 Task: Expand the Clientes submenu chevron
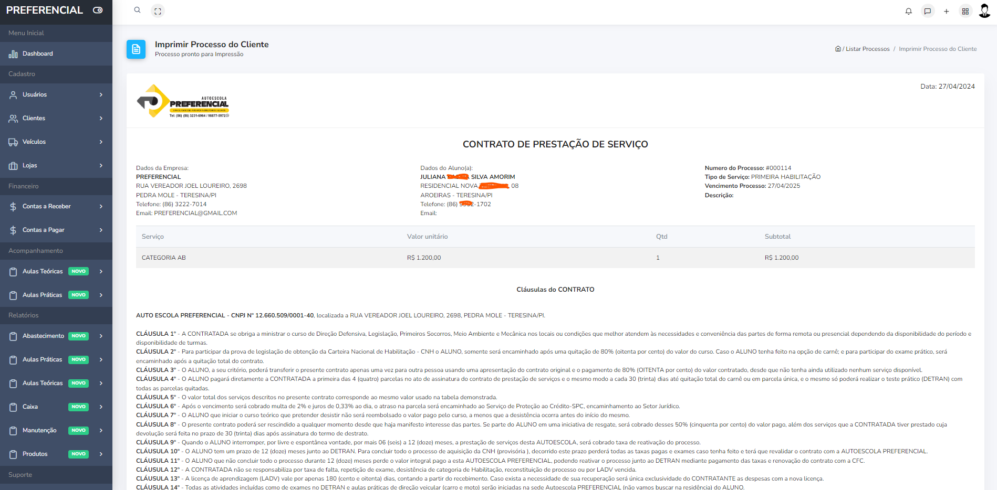click(101, 119)
